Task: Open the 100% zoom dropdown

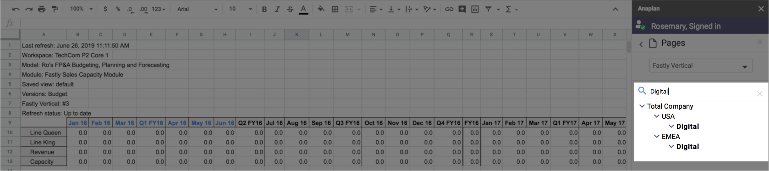Action: click(81, 9)
